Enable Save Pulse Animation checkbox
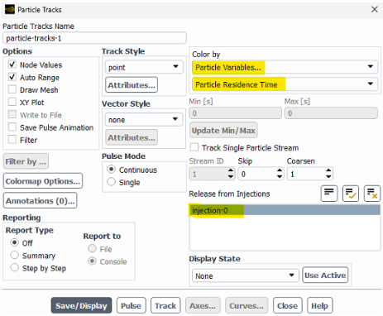383x316 pixels. (x=12, y=127)
